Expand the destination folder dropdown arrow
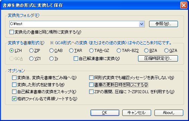The width and height of the screenshot is (189, 121). point(141,24)
